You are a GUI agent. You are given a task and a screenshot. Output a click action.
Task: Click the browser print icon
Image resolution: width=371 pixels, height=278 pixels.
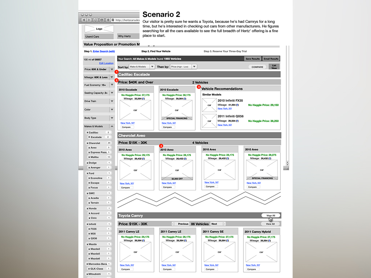(x=102, y=20)
